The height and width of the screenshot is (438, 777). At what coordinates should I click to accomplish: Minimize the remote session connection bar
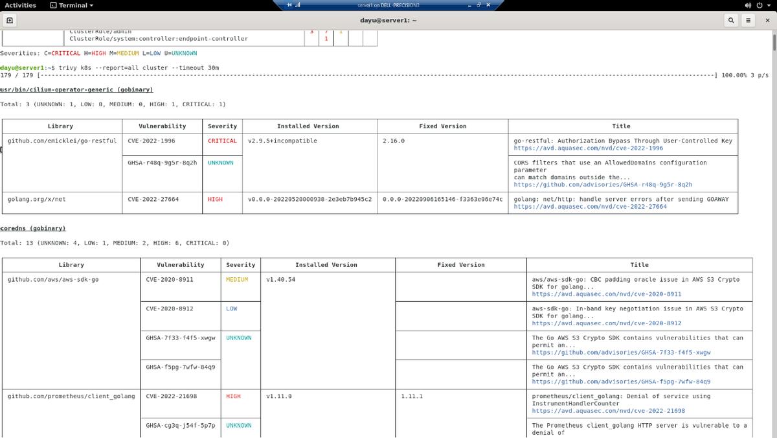pos(471,5)
